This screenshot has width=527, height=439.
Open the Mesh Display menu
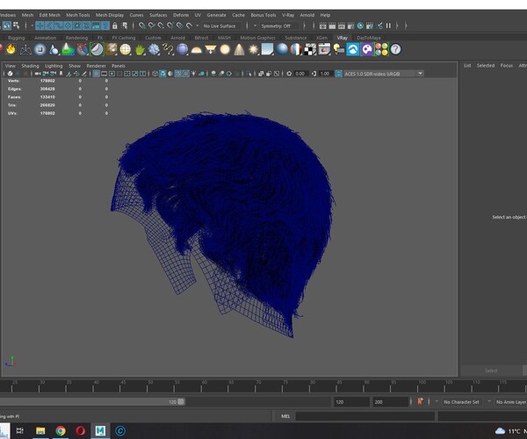pos(110,15)
